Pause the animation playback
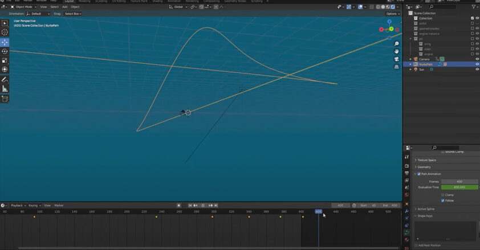This screenshot has width=480, height=250. point(203,206)
